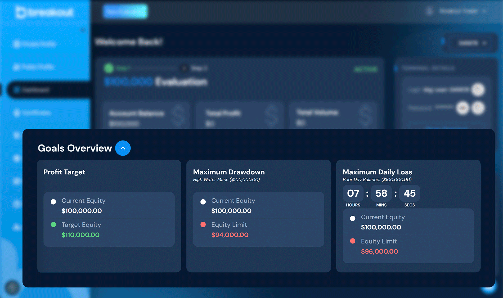Click the user avatar icon in header
Image resolution: width=503 pixels, height=298 pixels.
429,11
